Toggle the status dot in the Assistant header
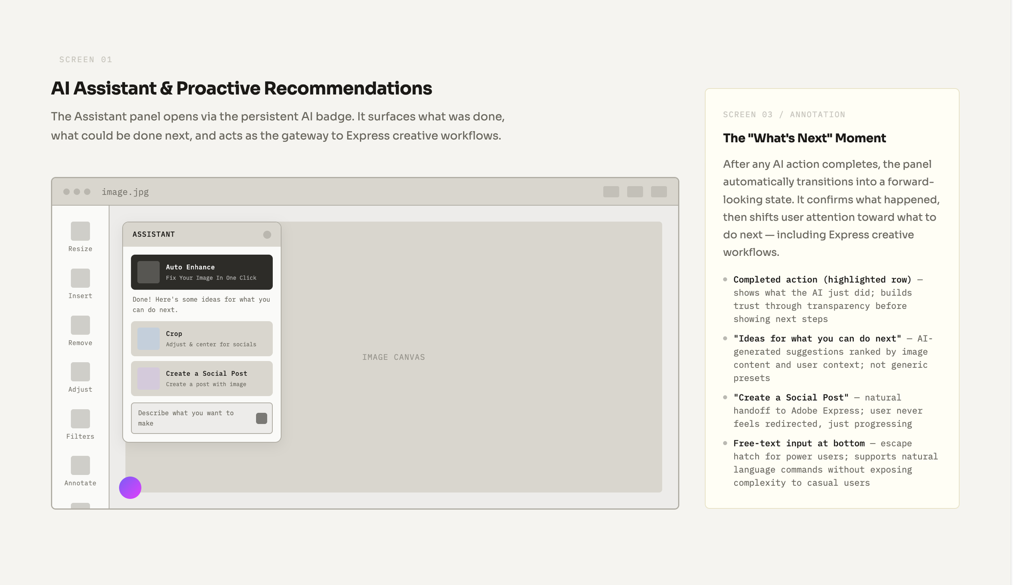This screenshot has height=585, width=1013. click(x=267, y=234)
